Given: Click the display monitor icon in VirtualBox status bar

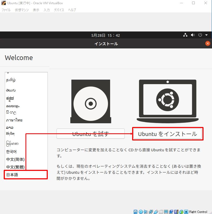Looking at the screenshot, I should coord(166,212).
